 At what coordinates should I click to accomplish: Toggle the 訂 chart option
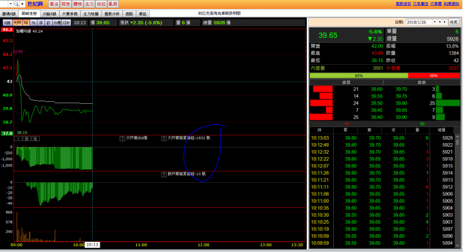tap(48, 22)
